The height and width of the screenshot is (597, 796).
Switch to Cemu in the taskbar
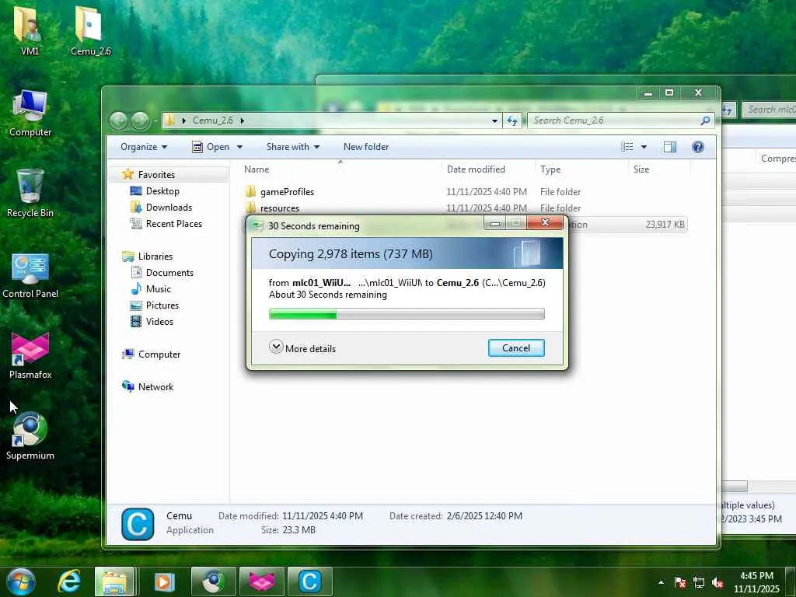point(309,581)
